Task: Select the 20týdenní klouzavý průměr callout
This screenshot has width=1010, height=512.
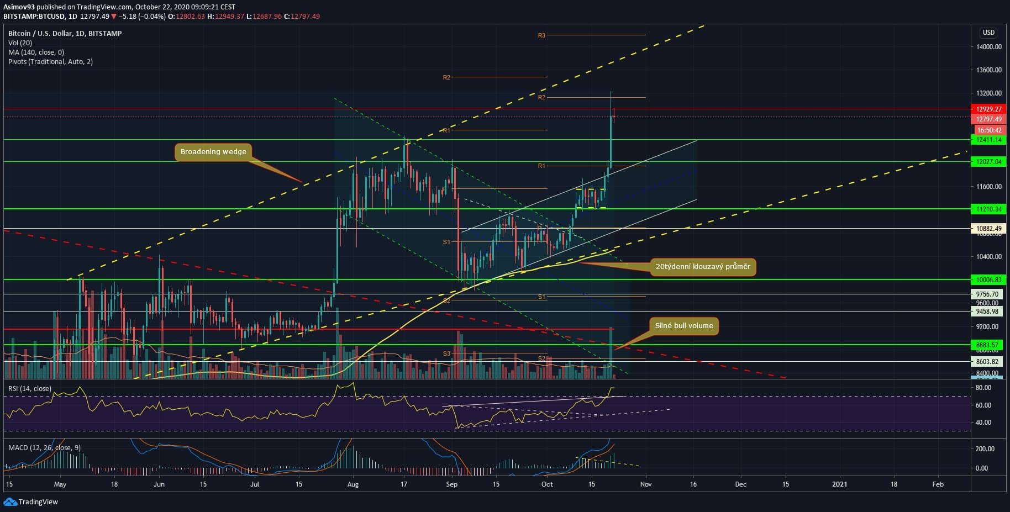Action: pyautogui.click(x=702, y=267)
